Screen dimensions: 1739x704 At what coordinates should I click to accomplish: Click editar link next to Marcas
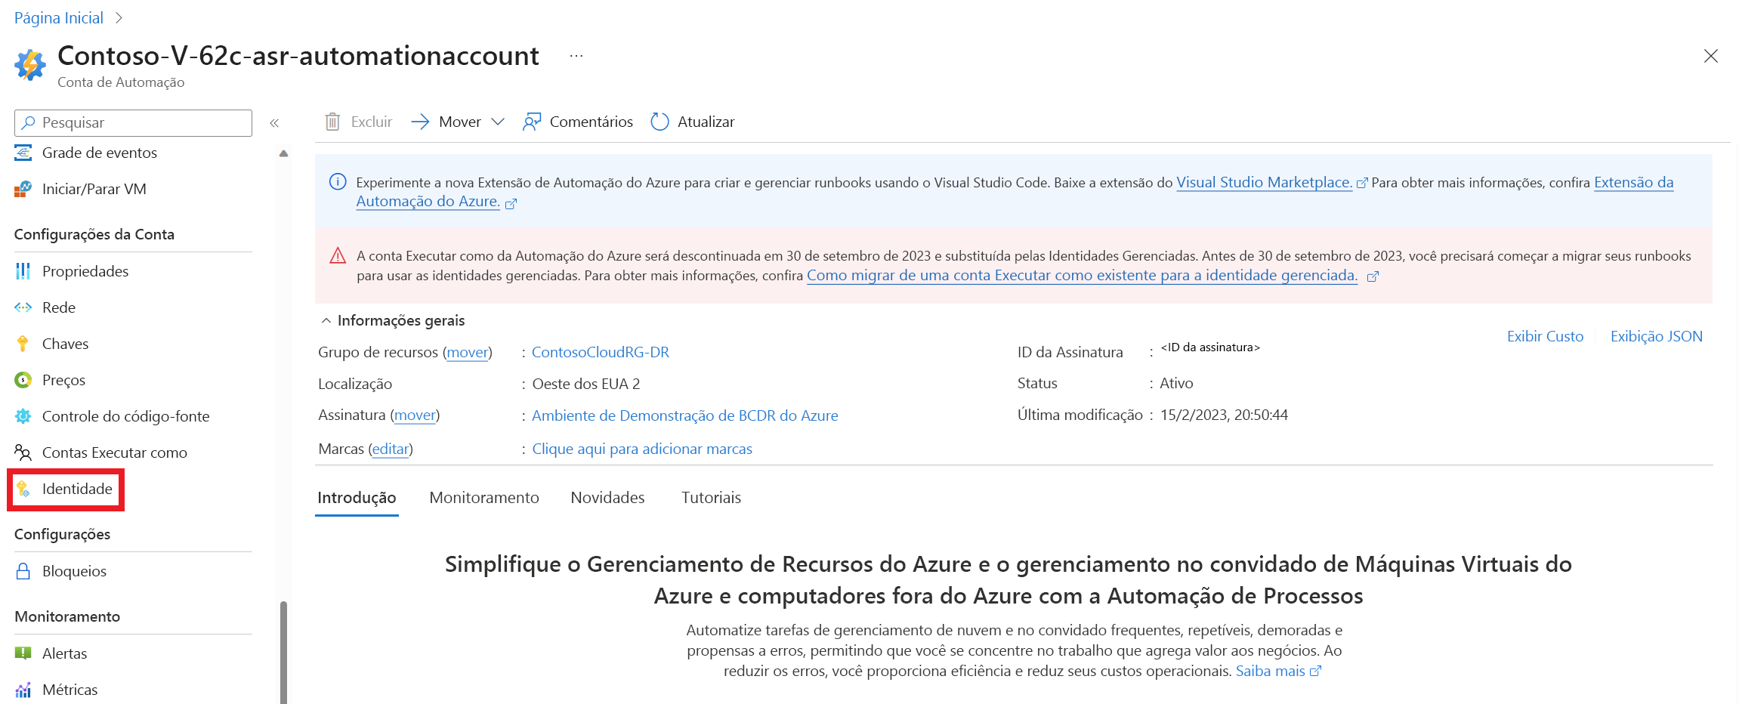(391, 449)
